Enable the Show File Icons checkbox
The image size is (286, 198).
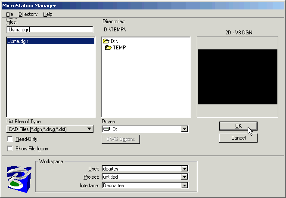10,148
